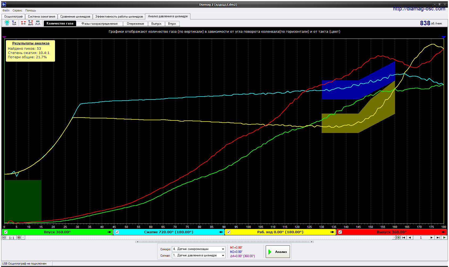
Task: Open the Помощь menu
Action: 31,10
